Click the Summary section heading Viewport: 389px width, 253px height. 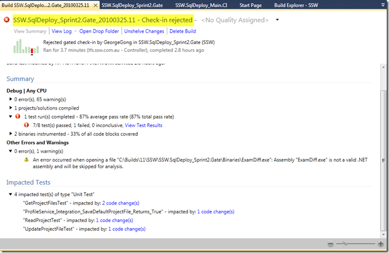[20, 79]
